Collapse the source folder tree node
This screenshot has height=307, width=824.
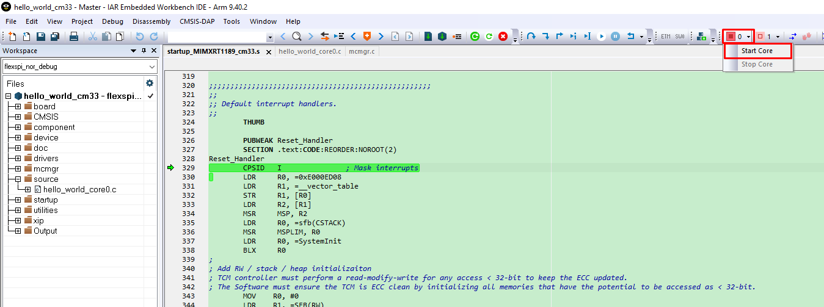point(18,179)
